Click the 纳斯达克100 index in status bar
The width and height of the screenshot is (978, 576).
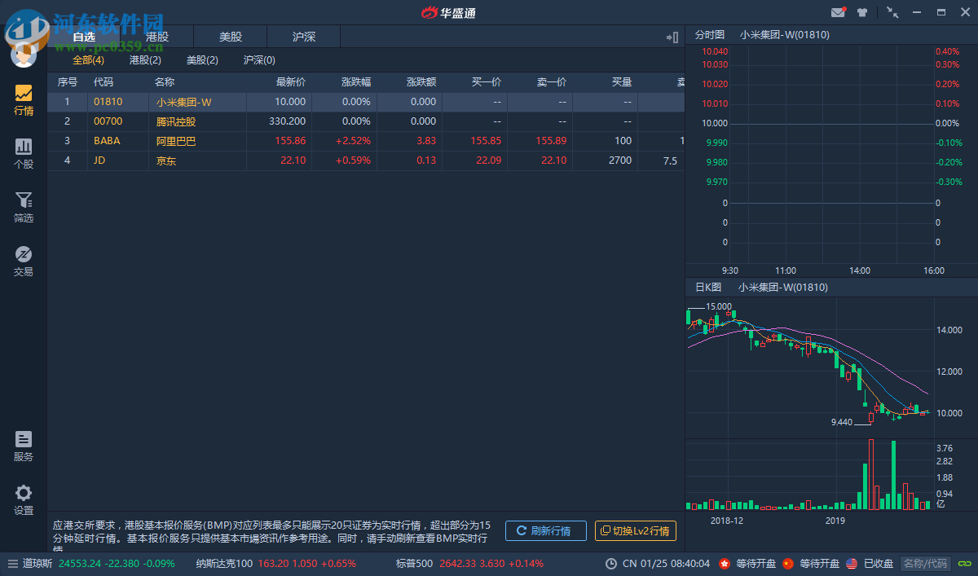coord(224,564)
